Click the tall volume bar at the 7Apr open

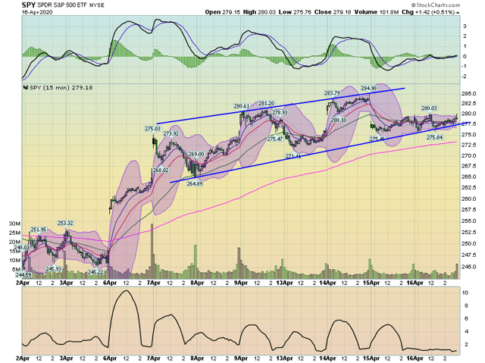(x=152, y=251)
